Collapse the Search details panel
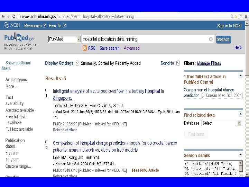This screenshot has width=249, height=187. (240, 154)
